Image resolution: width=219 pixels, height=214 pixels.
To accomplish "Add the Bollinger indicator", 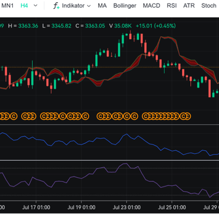I will coord(125,6).
